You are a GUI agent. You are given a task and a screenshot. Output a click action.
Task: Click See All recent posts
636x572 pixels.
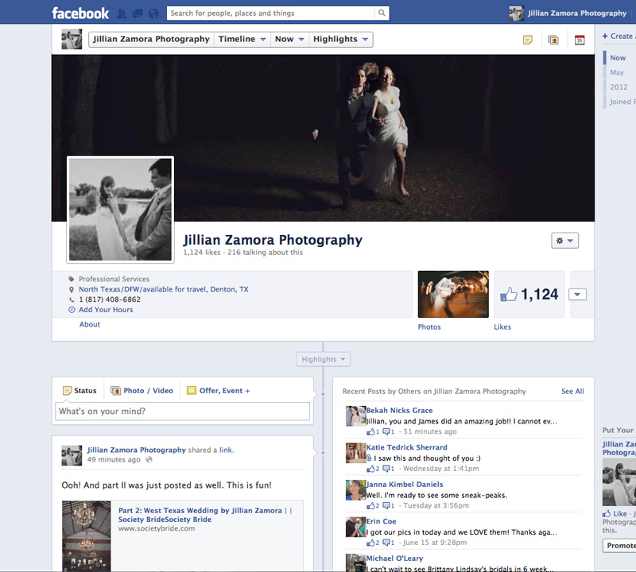[572, 391]
